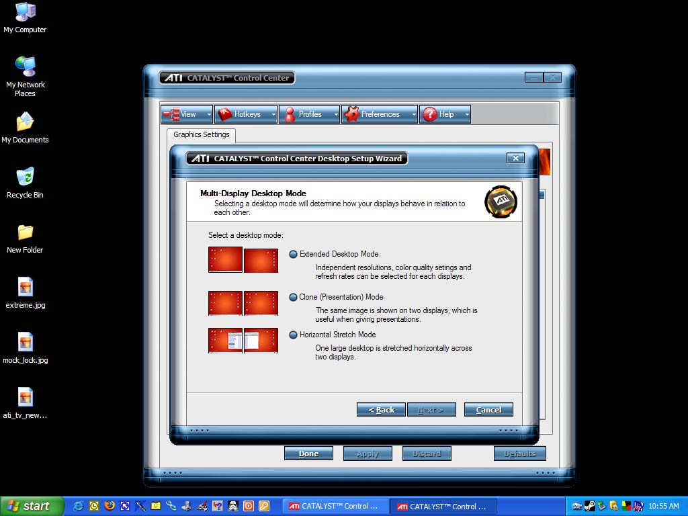The width and height of the screenshot is (688, 516).
Task: Select the New Folder desktop icon
Action: 25,239
